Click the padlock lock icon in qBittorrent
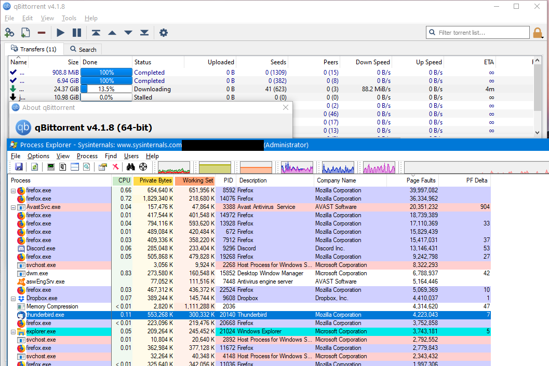The width and height of the screenshot is (549, 366). 538,33
